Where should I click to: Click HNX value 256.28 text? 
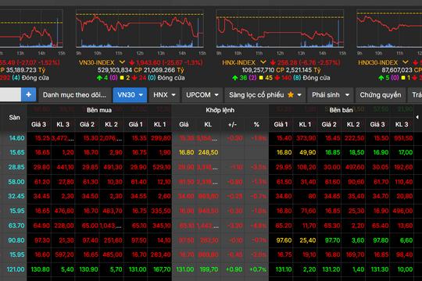287,62
